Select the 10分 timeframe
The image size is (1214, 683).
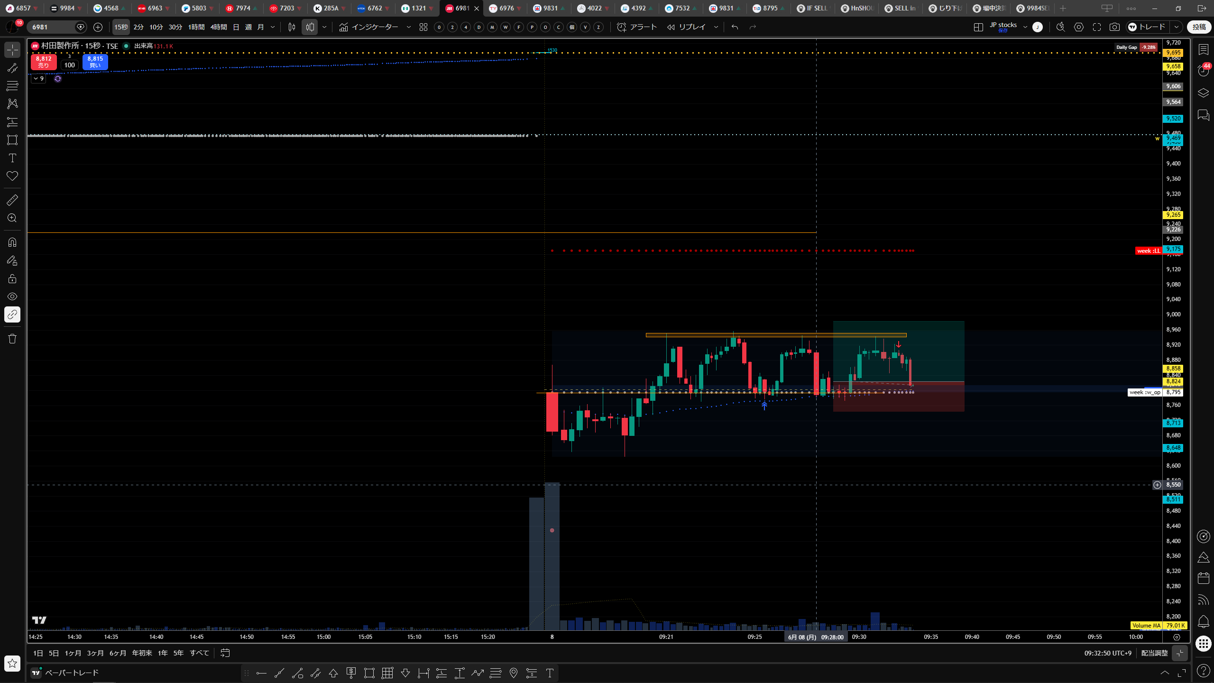point(156,27)
